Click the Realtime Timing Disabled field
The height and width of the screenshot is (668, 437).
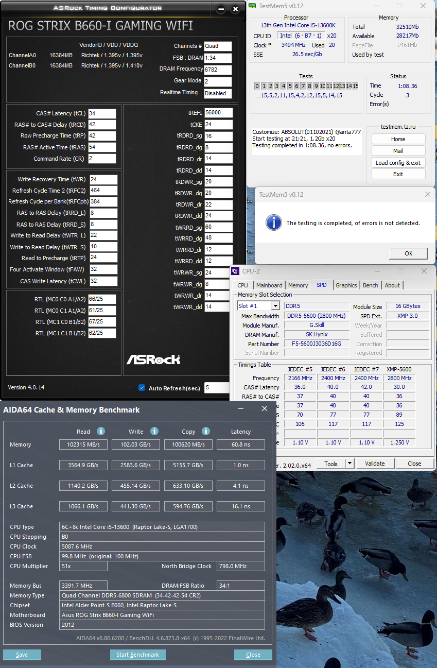[x=218, y=93]
